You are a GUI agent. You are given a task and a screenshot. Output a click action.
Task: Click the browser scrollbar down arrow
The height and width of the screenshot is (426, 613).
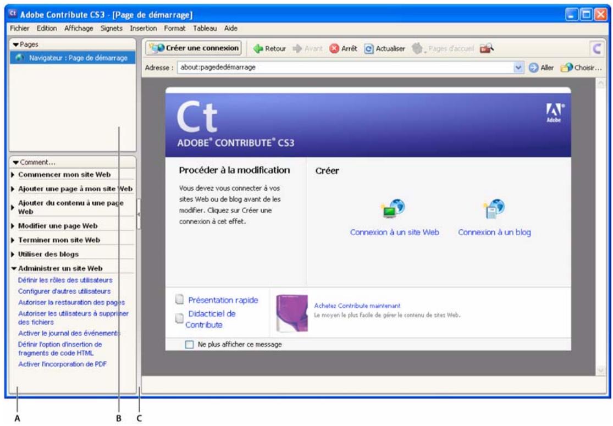[601, 370]
